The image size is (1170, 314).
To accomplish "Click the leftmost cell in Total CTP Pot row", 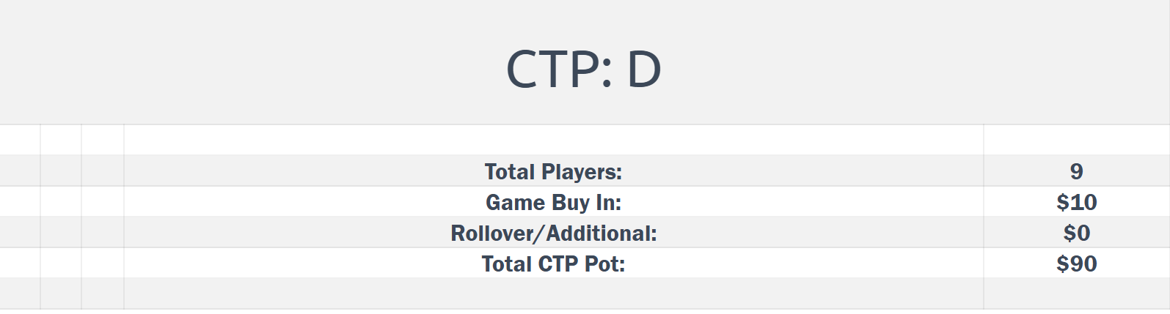I will pos(20,263).
